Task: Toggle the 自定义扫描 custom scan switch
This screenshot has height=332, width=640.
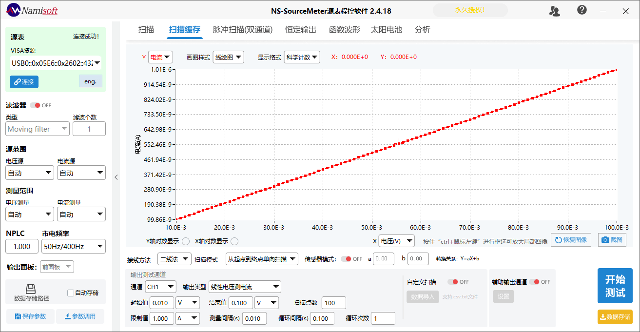Action: (x=453, y=282)
